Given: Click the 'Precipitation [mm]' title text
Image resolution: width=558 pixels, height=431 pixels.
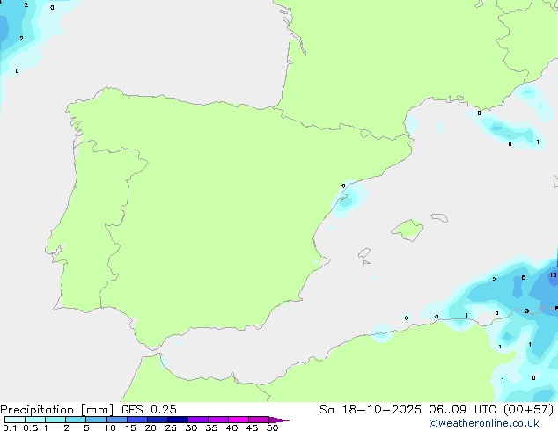Looking at the screenshot, I should 57,410.
